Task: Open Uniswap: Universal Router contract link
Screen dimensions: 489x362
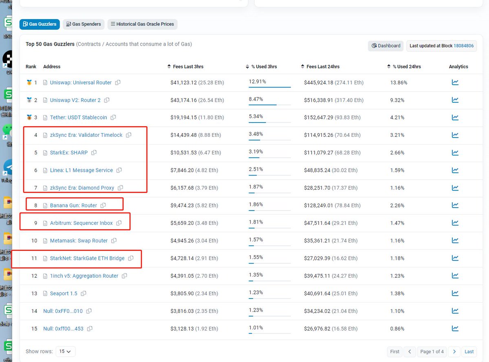Action: tap(81, 83)
